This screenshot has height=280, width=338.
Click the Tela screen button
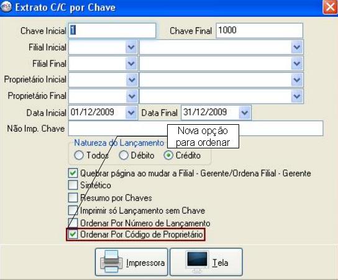(x=206, y=262)
